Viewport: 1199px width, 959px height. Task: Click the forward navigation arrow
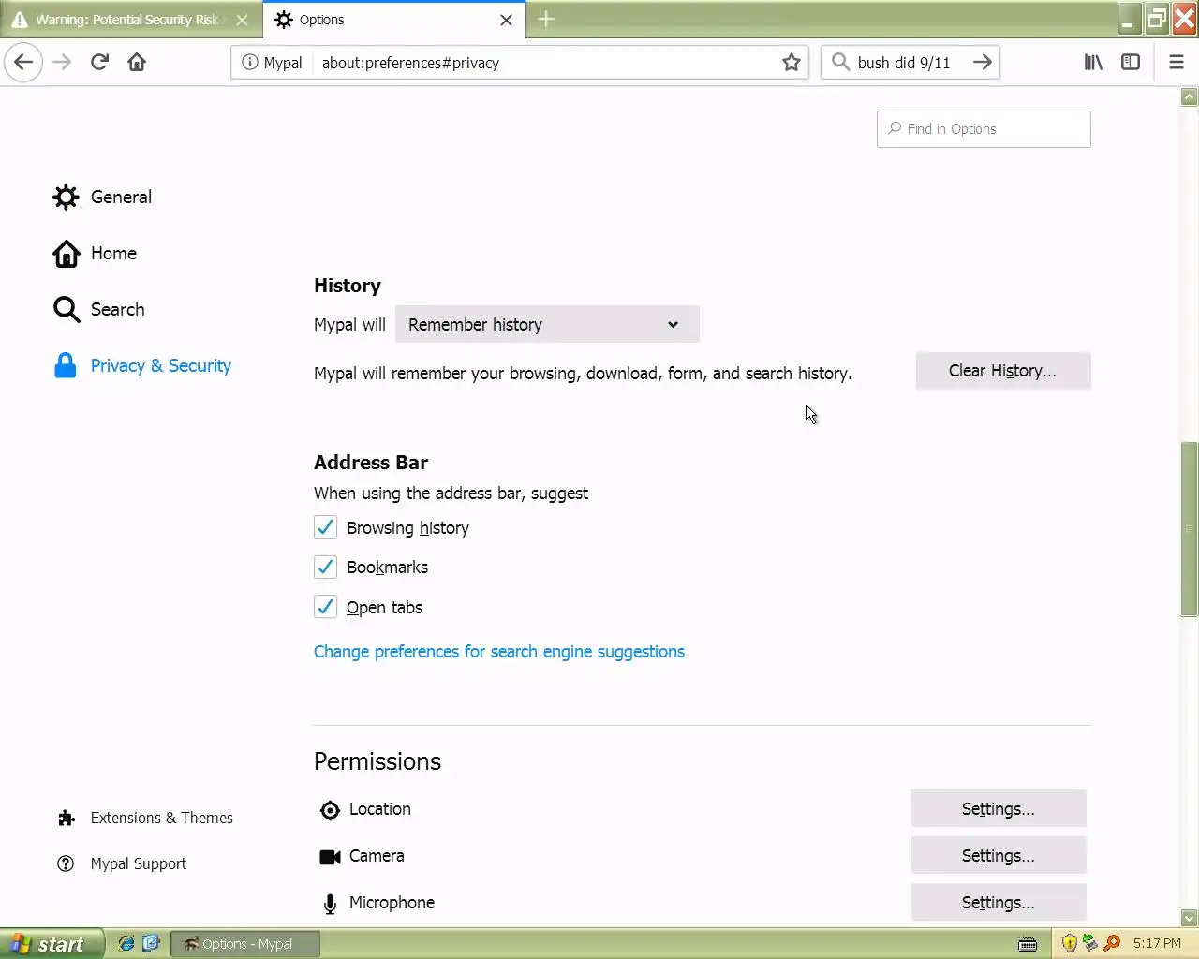tap(62, 63)
